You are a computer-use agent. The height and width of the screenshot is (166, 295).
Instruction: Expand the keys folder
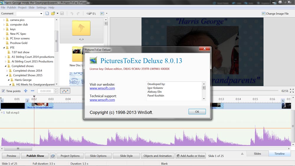click(x=4, y=29)
